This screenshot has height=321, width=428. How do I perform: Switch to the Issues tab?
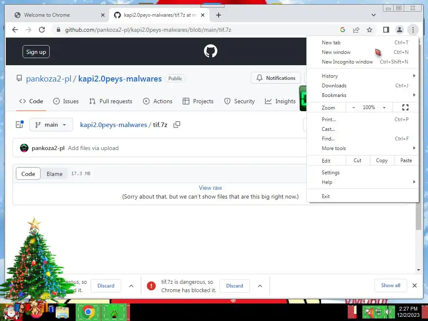(x=66, y=101)
